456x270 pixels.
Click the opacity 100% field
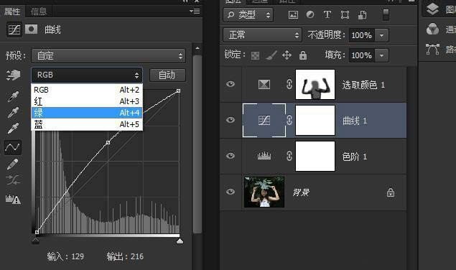coord(362,35)
